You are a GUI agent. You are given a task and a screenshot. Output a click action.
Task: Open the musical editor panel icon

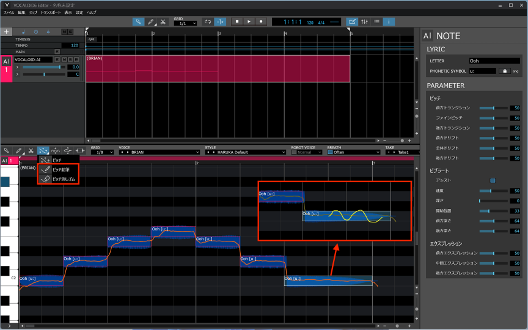pyautogui.click(x=352, y=22)
